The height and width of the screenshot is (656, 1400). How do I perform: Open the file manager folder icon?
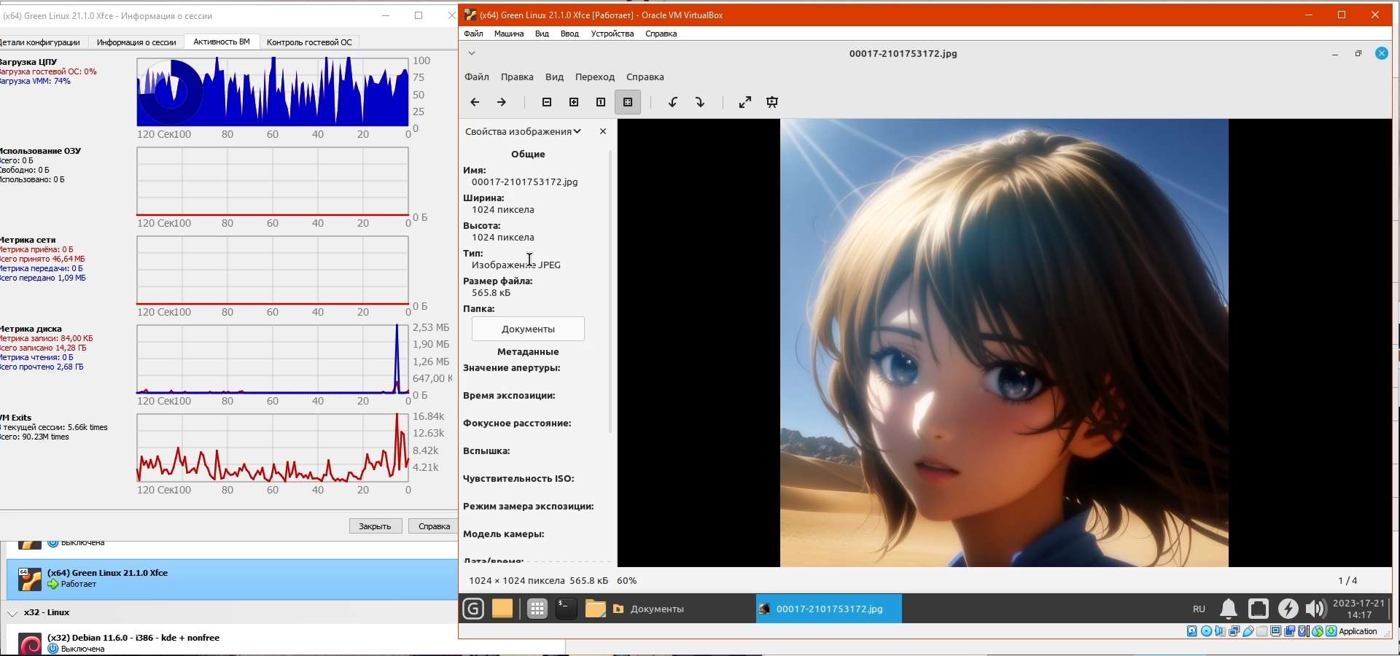[595, 609]
